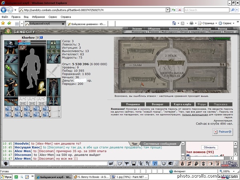Click the IE Stop button
This screenshot has width=240, height=180.
[x=180, y=10]
